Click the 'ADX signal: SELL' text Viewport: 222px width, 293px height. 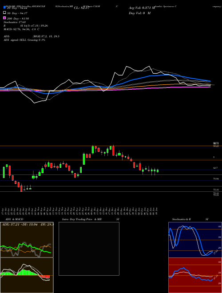pyautogui.click(x=15, y=40)
